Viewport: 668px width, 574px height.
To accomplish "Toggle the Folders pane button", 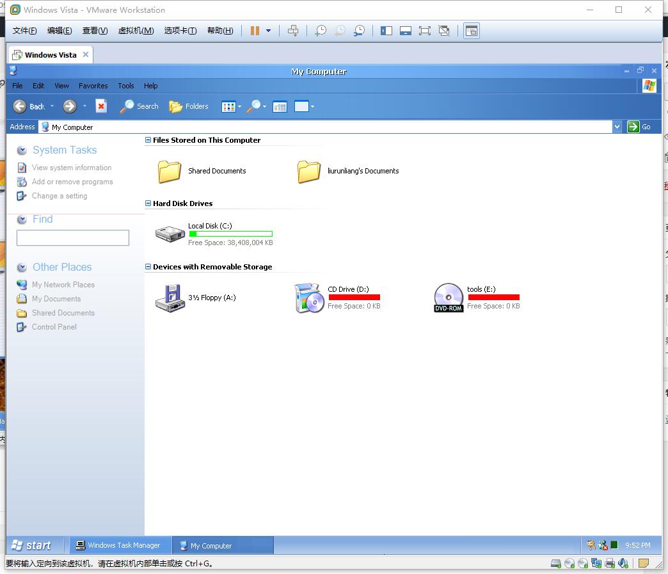I will click(x=189, y=106).
